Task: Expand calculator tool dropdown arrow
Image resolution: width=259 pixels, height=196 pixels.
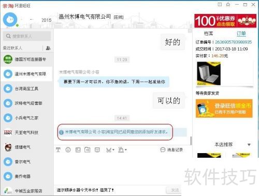Action: (126, 150)
